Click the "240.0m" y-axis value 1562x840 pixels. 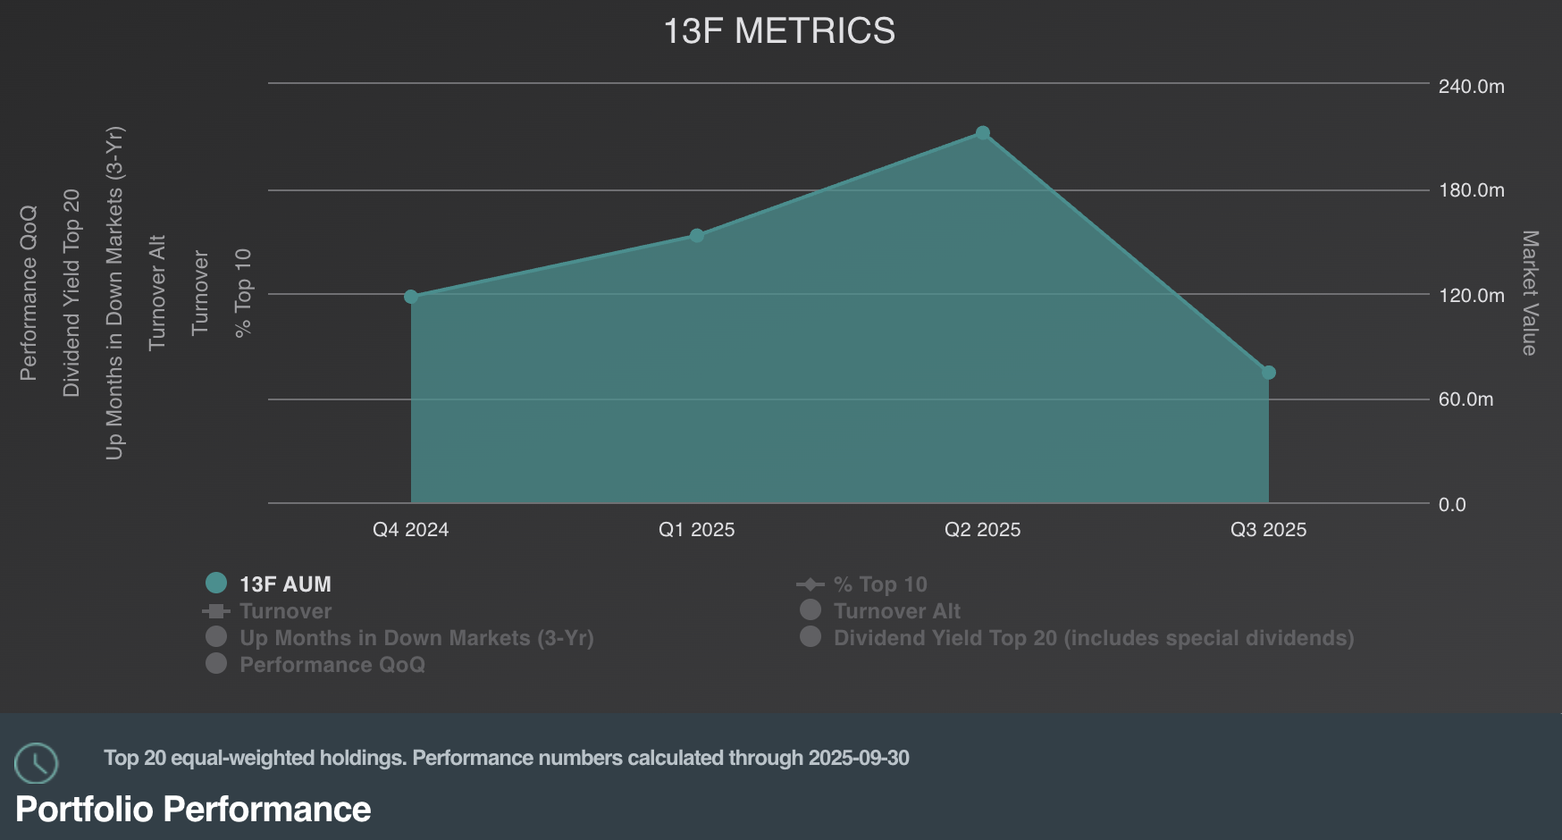click(1472, 87)
